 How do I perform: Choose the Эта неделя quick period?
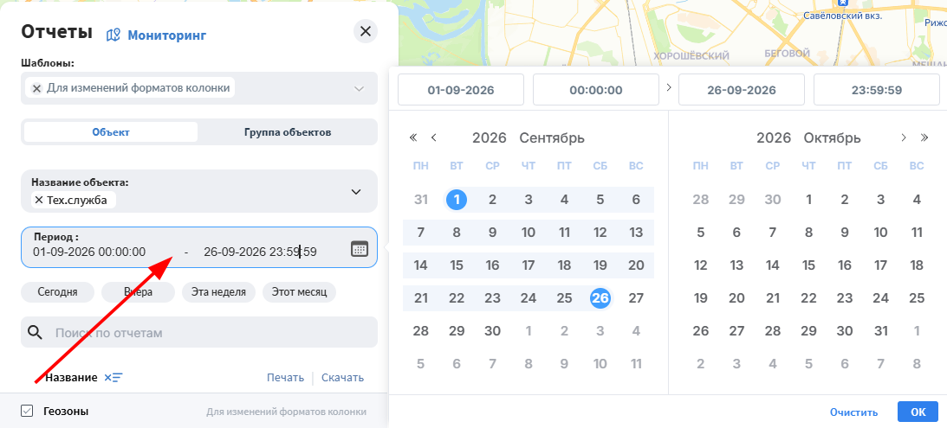pos(218,291)
